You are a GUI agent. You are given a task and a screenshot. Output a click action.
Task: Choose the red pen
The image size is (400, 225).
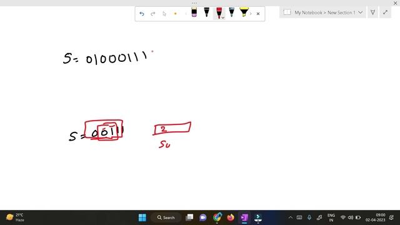tap(219, 12)
